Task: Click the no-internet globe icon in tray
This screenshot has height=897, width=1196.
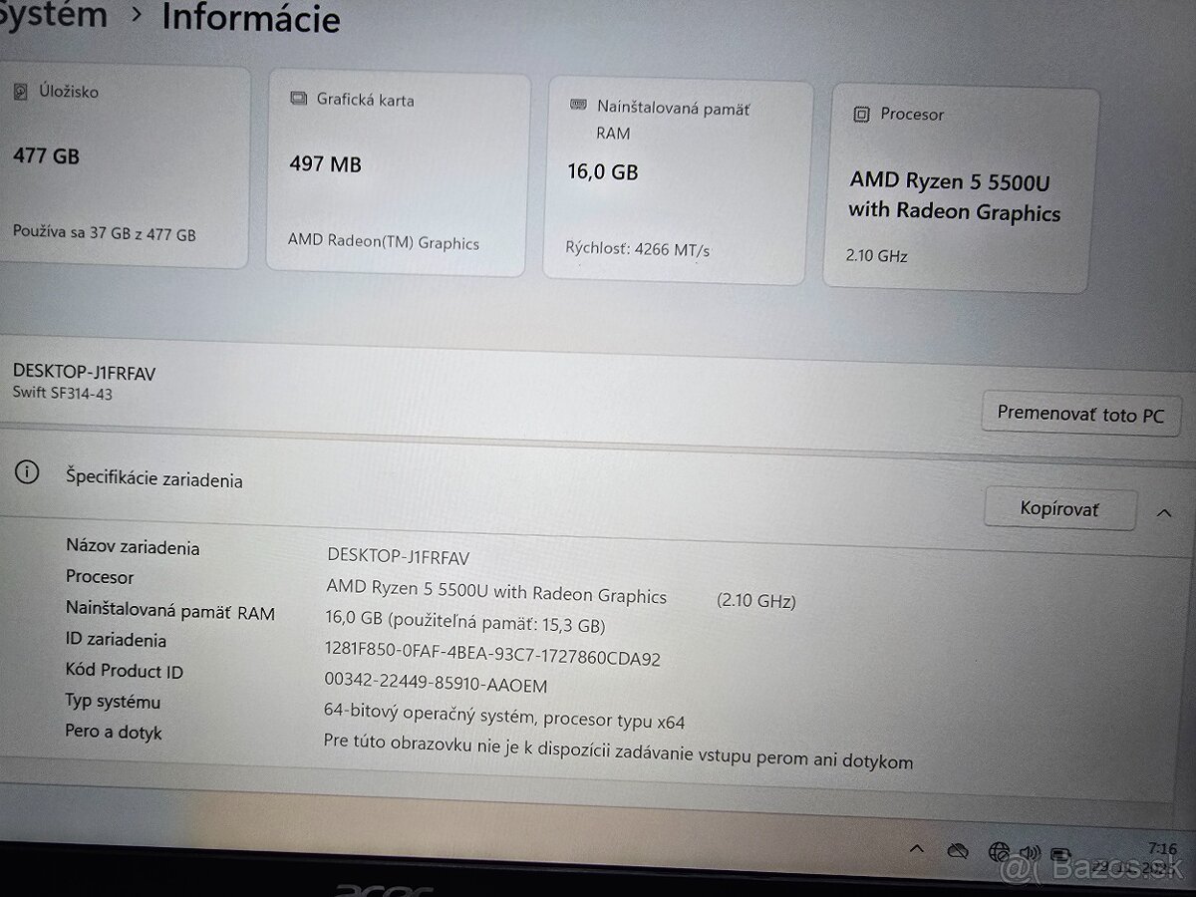Action: point(999,852)
